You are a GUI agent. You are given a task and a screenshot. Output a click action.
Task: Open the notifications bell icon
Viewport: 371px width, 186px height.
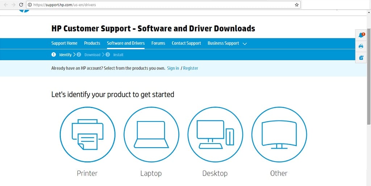pos(361,35)
